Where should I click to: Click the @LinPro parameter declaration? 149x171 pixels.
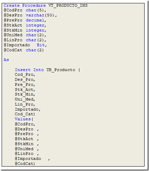coord(25,40)
